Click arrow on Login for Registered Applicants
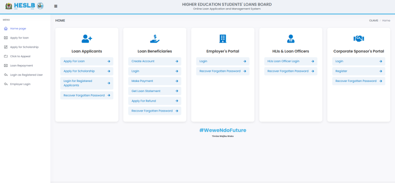Viewport: 395px width, 183px height. 109,83
